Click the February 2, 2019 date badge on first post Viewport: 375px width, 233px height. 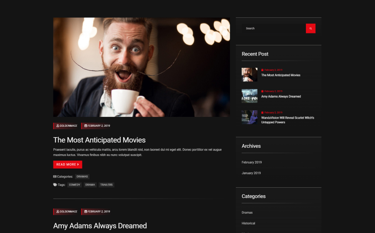97,126
